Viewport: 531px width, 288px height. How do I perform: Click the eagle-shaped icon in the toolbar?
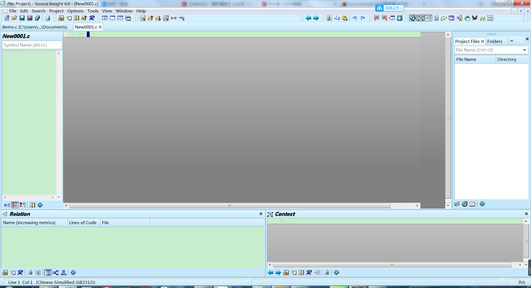[x=475, y=18]
